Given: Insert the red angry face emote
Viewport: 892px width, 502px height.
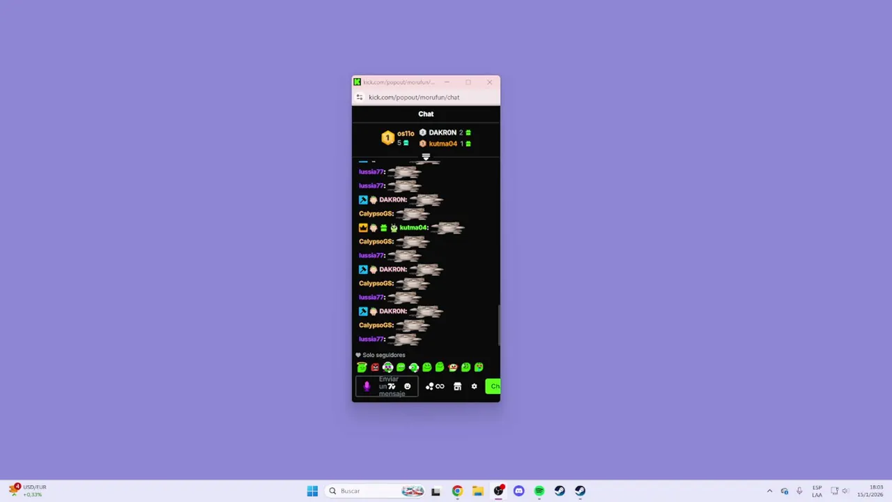Looking at the screenshot, I should [375, 367].
